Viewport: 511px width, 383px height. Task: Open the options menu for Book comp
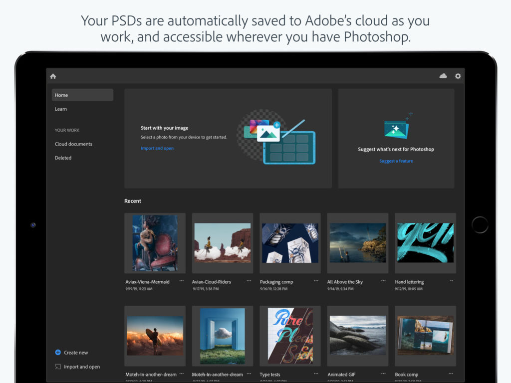click(x=451, y=374)
